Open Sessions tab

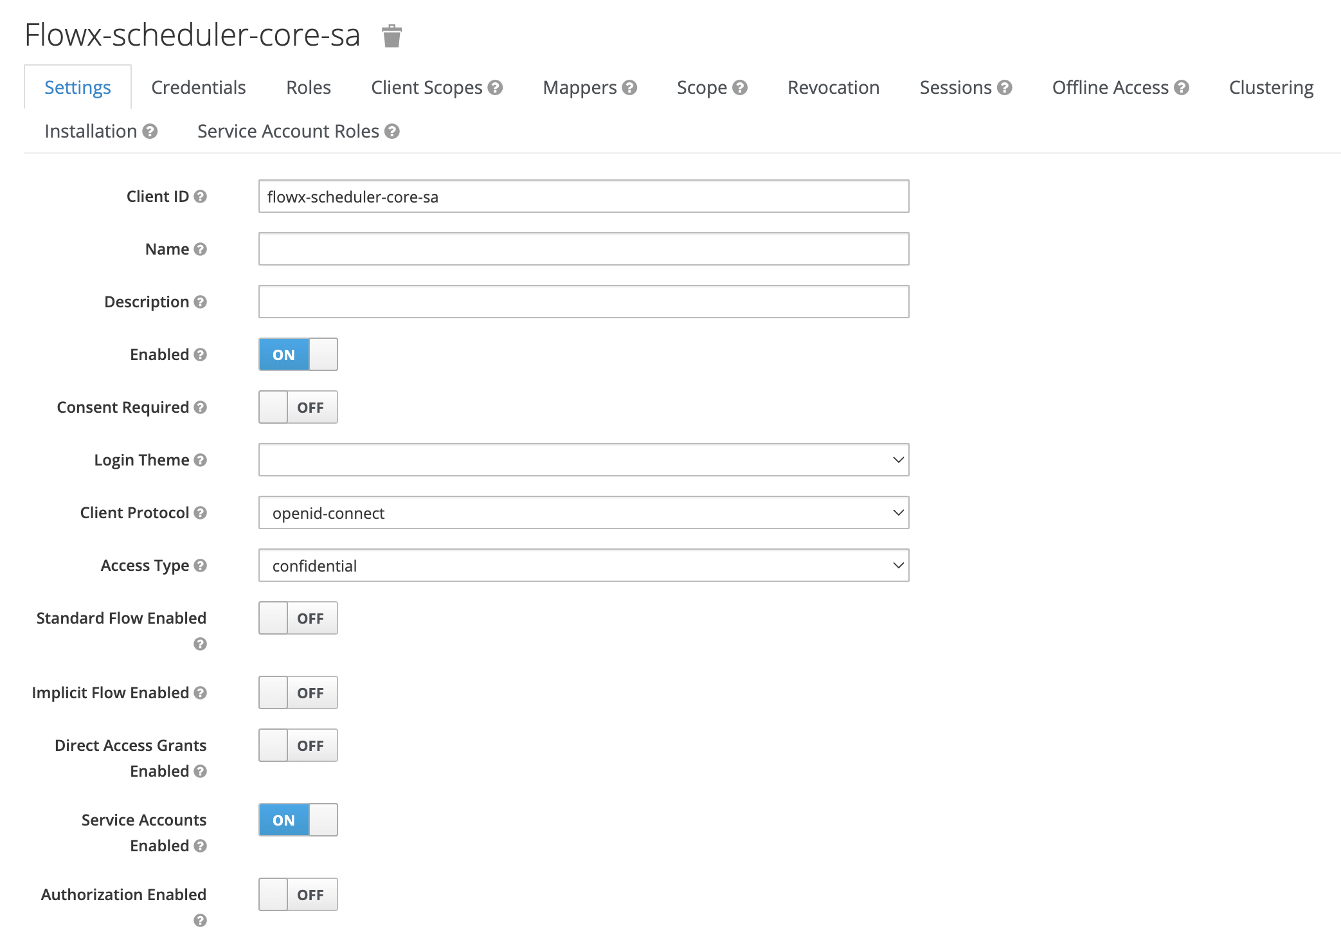click(x=956, y=87)
